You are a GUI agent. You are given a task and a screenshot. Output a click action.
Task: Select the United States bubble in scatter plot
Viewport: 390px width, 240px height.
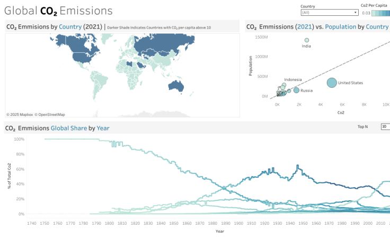click(332, 82)
